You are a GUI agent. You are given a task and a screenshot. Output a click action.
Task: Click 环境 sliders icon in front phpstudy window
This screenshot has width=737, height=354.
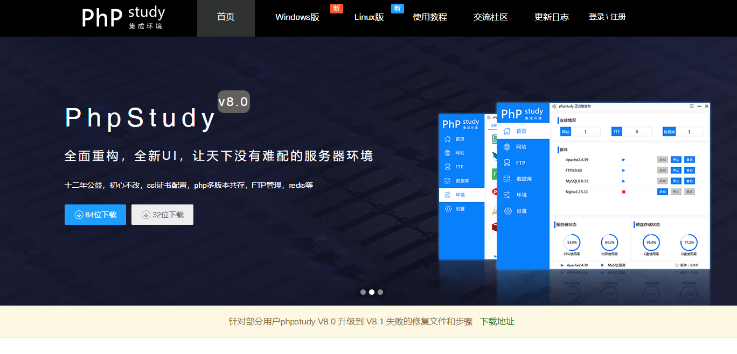(x=507, y=195)
